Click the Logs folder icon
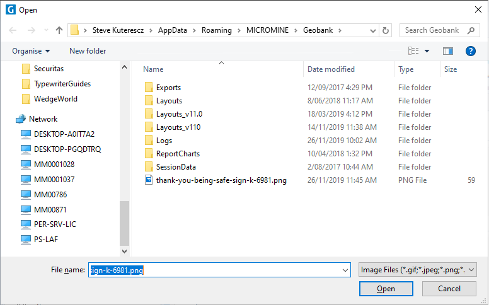Viewport: 489px width, 307px height. [149, 141]
